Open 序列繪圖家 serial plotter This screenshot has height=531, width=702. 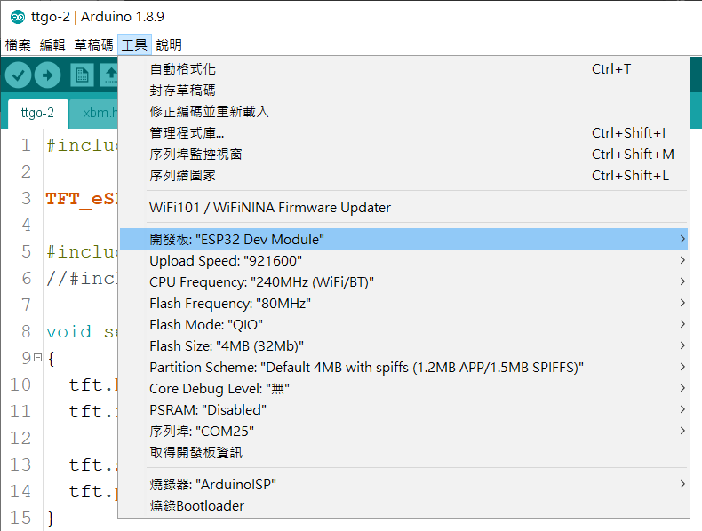403,175
